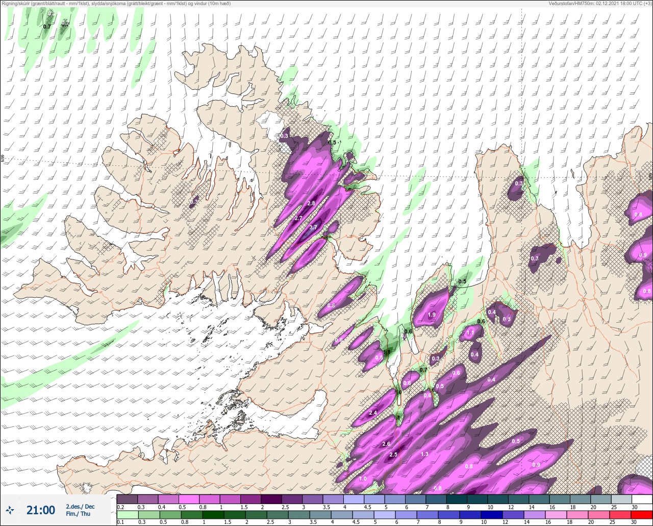Click the Veðurstofan logo icon beside 21:00

(x=10, y=510)
